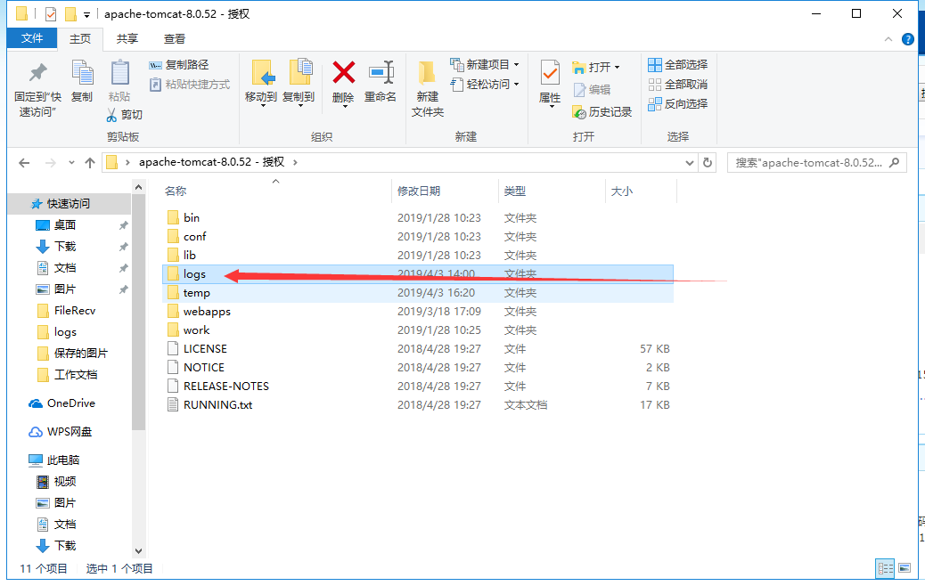Click Paste shortcut in ribbon

point(189,85)
